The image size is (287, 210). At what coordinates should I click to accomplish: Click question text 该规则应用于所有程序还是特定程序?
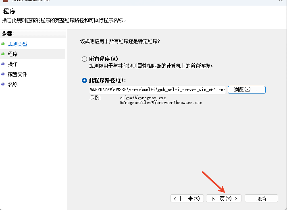(120, 41)
